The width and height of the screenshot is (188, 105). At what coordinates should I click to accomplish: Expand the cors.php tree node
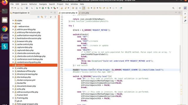tap(13, 65)
